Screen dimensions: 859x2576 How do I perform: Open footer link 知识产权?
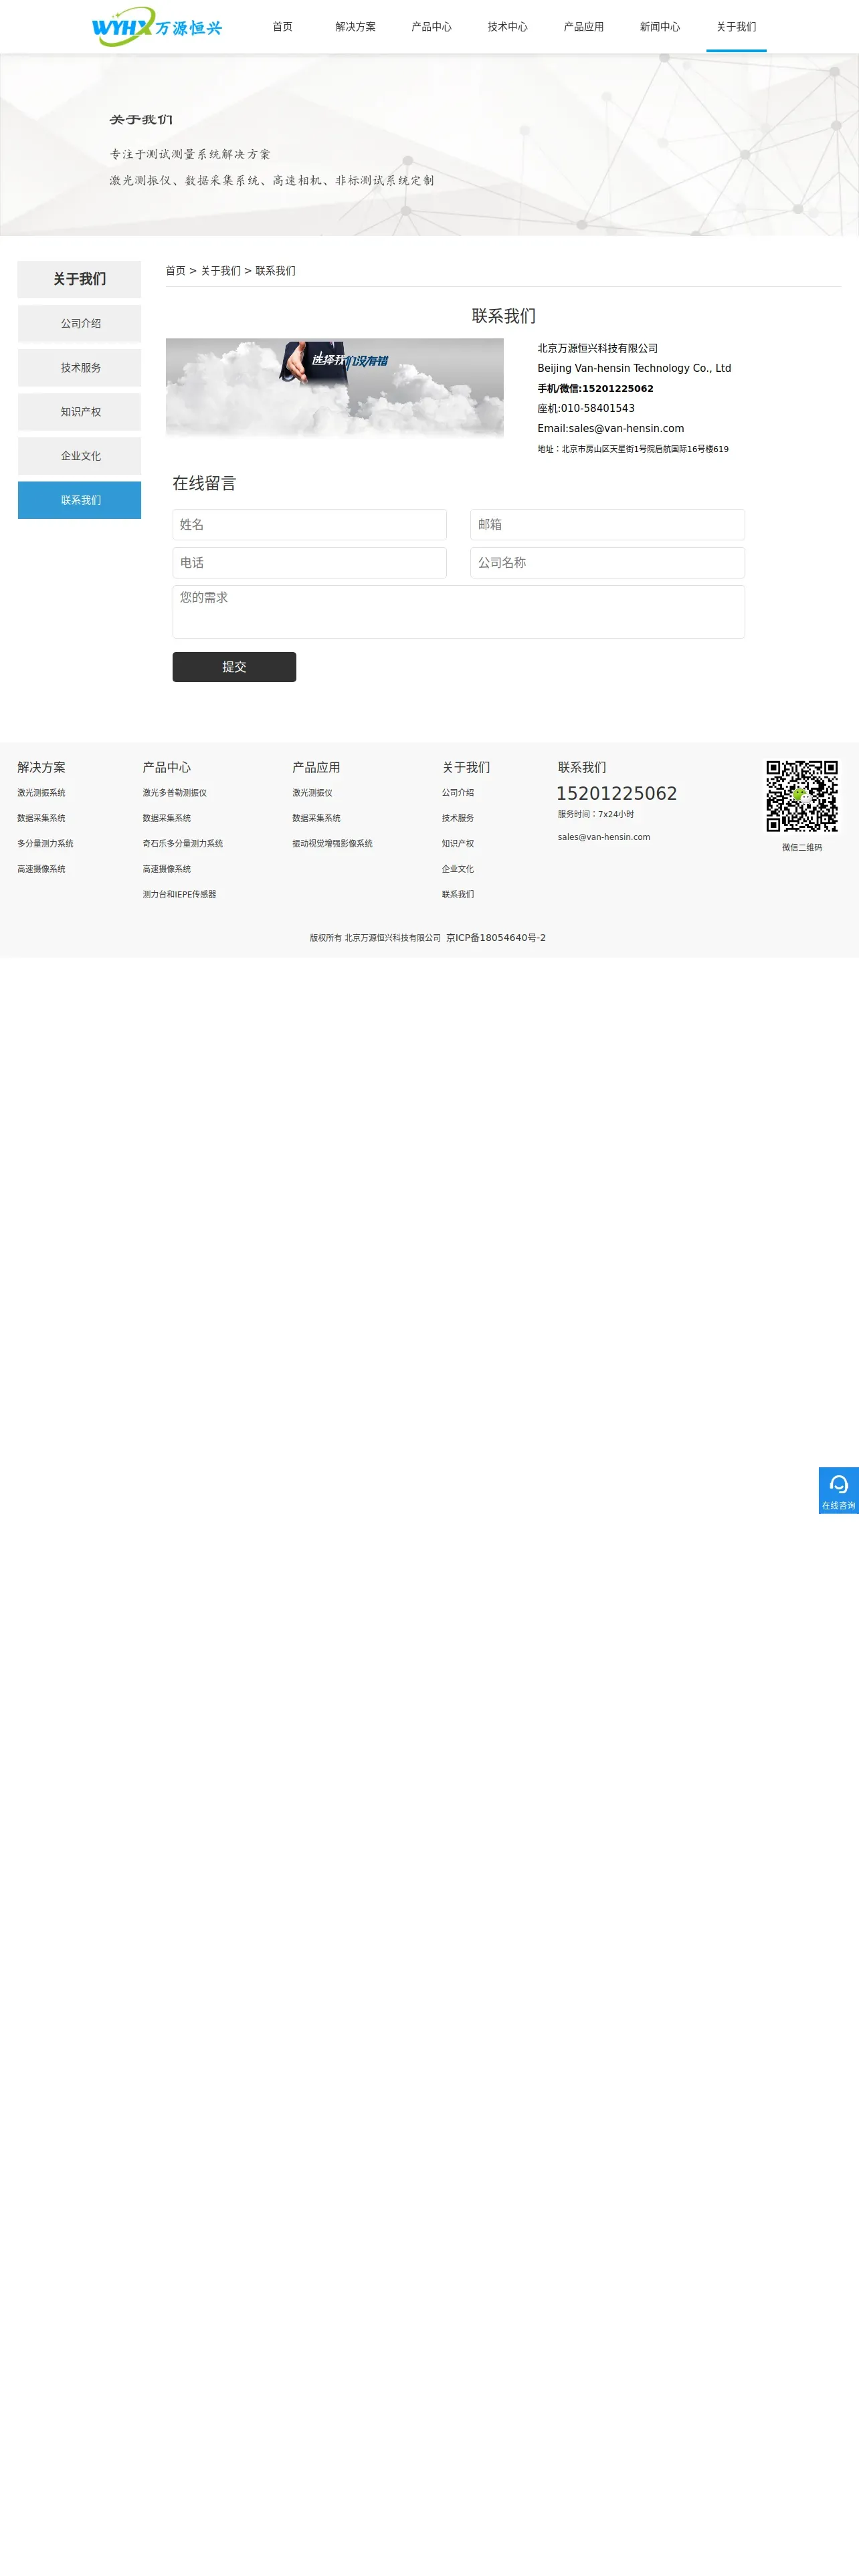point(458,844)
